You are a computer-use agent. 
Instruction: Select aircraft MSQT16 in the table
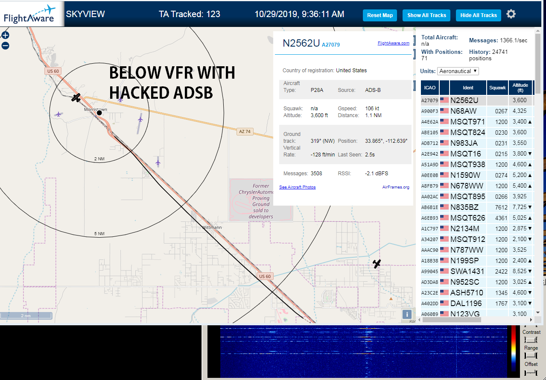(x=477, y=154)
